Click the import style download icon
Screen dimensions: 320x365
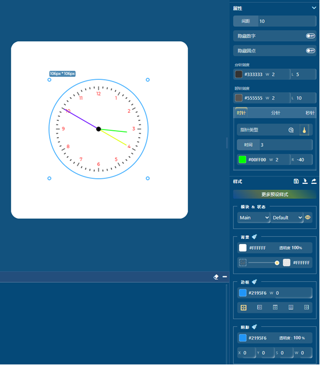click(305, 181)
